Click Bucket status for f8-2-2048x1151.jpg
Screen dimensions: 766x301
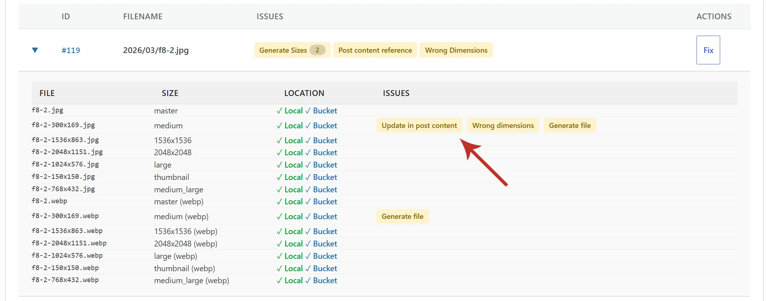[x=321, y=152]
